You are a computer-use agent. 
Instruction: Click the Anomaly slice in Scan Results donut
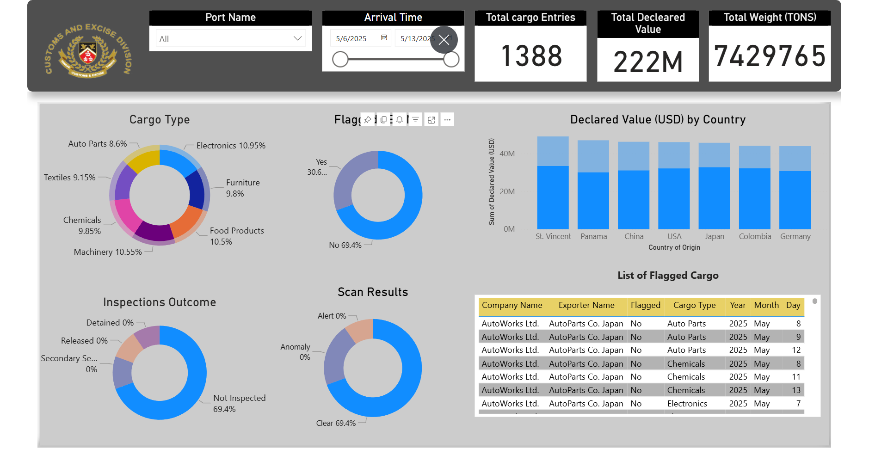(336, 356)
